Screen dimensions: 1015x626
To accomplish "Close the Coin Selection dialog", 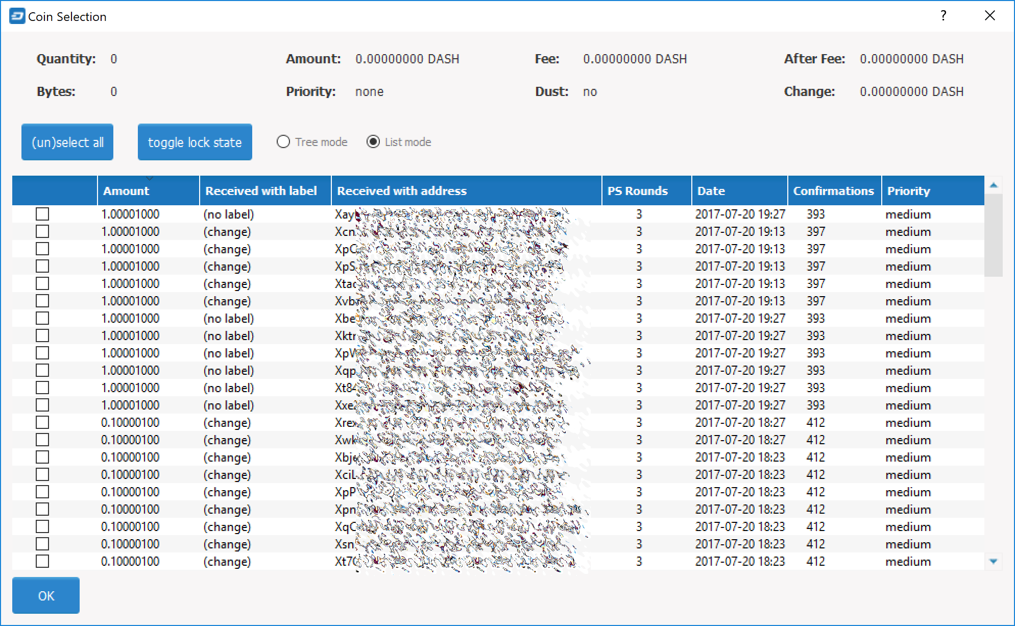I will [990, 16].
